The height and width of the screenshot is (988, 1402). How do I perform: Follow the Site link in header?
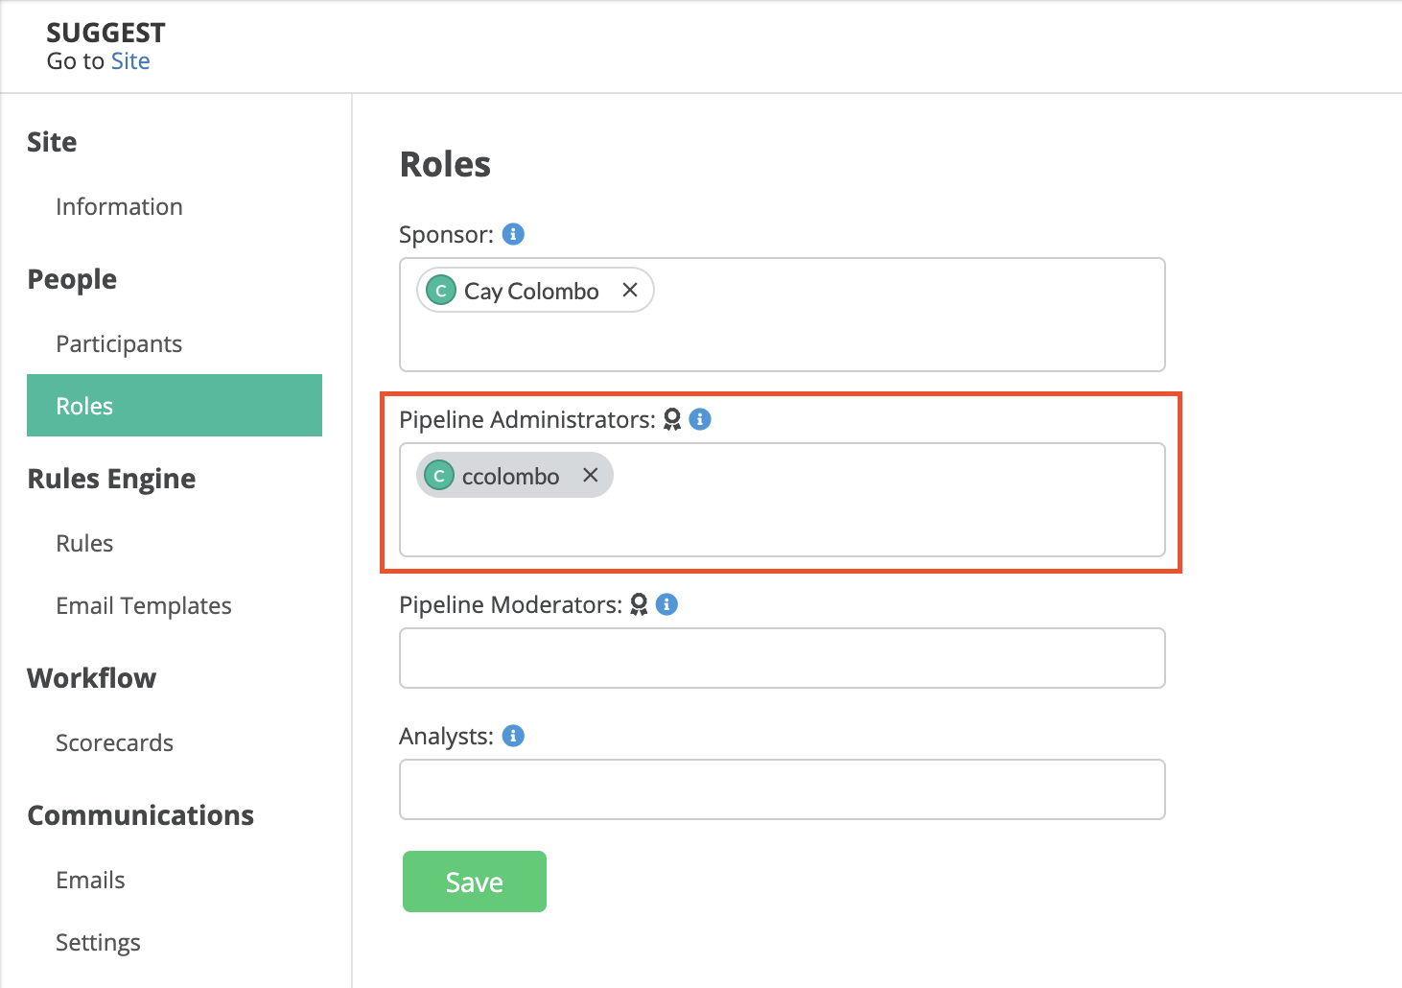130,61
